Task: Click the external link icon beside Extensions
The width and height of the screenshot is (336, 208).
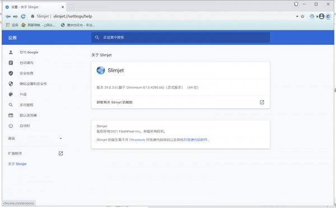Action: click(61, 153)
